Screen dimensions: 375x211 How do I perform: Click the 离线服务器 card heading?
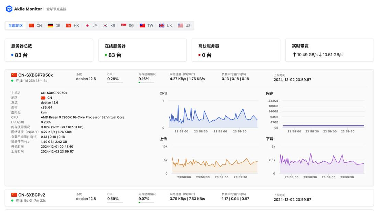click(209, 46)
